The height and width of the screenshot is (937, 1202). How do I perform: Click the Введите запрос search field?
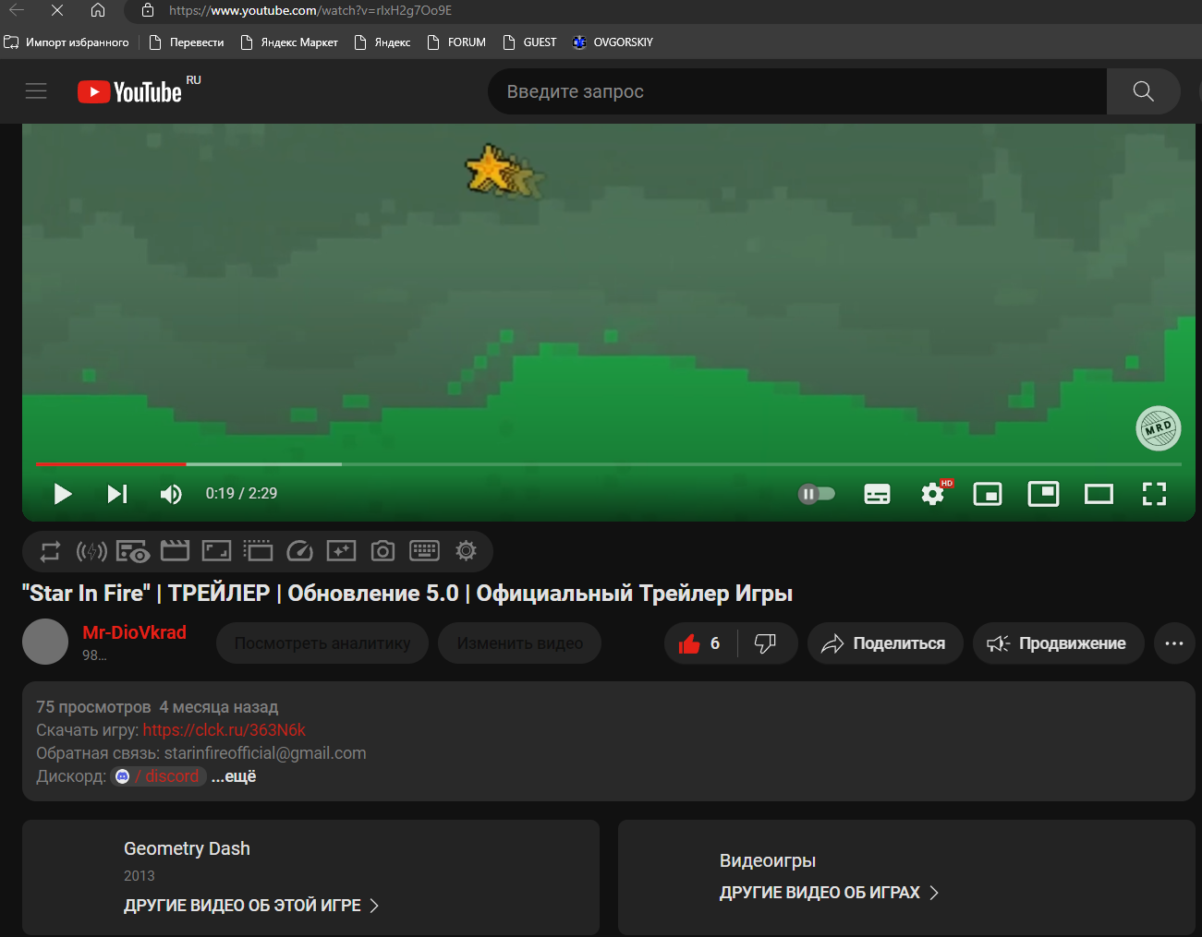[796, 91]
